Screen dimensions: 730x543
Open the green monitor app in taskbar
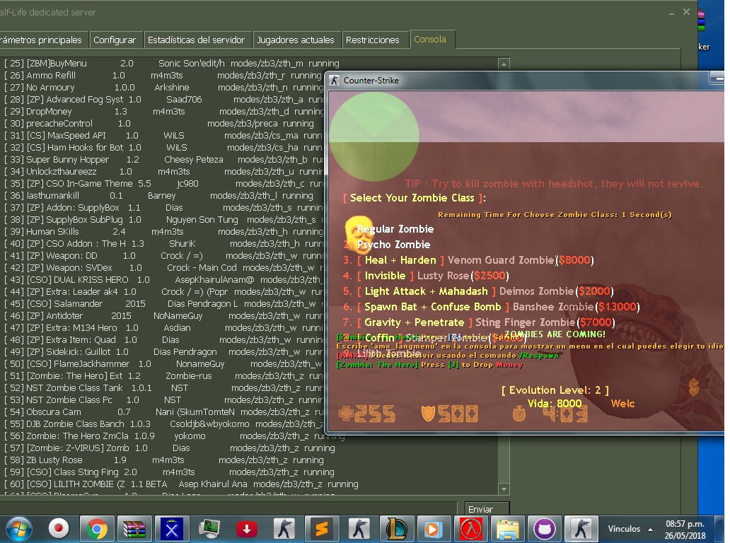pyautogui.click(x=209, y=529)
